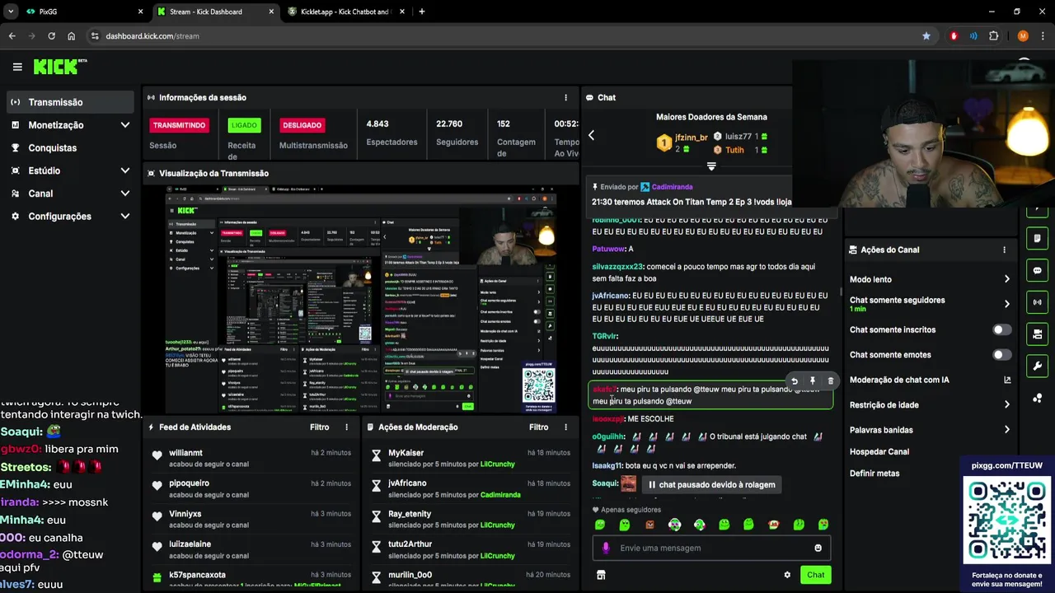This screenshot has height=593, width=1055.
Task: Open chat settings gear icon
Action: [787, 575]
